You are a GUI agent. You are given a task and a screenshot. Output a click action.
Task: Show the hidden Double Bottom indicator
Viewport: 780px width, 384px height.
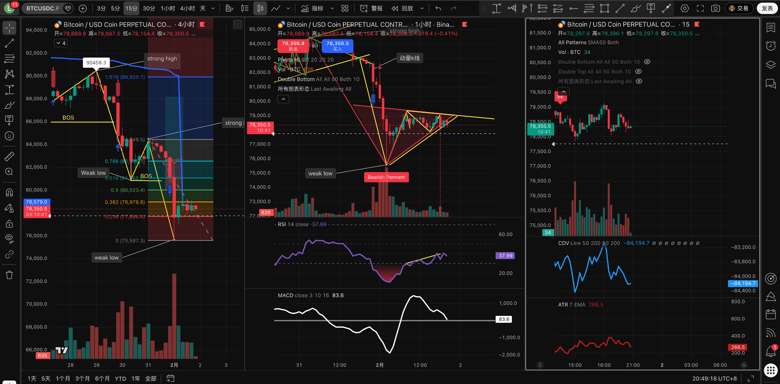click(x=647, y=62)
